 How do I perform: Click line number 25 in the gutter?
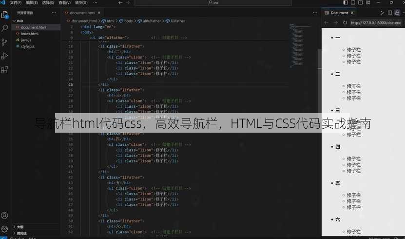coord(71,84)
